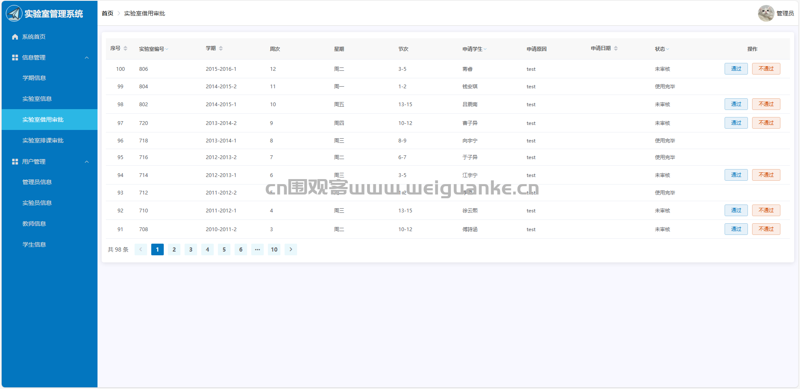
Task: Sort table by 学期 column arrows
Action: click(221, 49)
